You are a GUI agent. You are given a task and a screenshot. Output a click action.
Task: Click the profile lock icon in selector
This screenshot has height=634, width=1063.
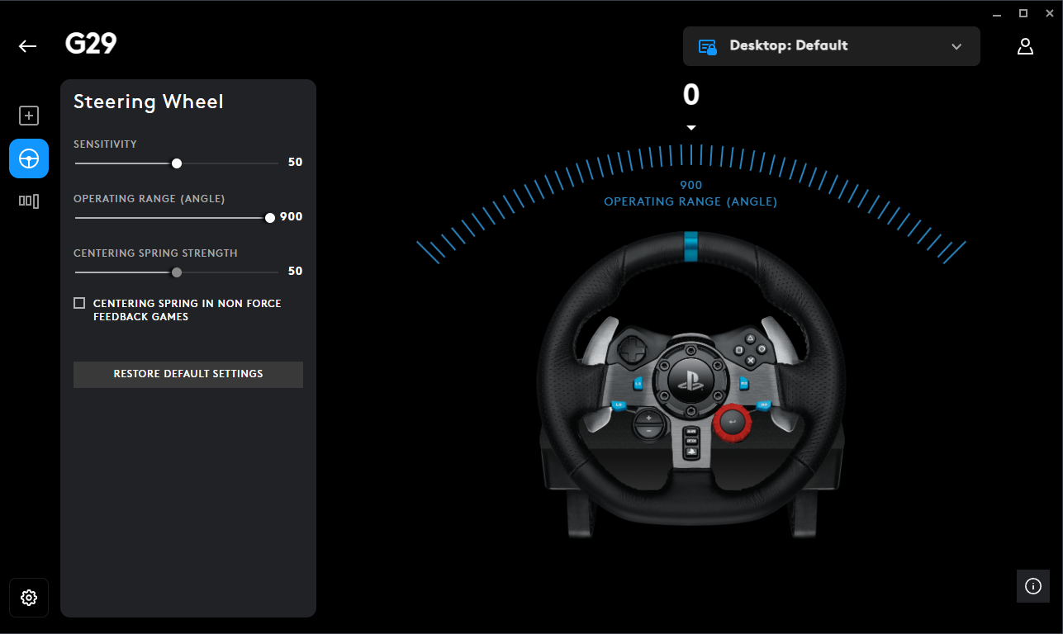708,46
